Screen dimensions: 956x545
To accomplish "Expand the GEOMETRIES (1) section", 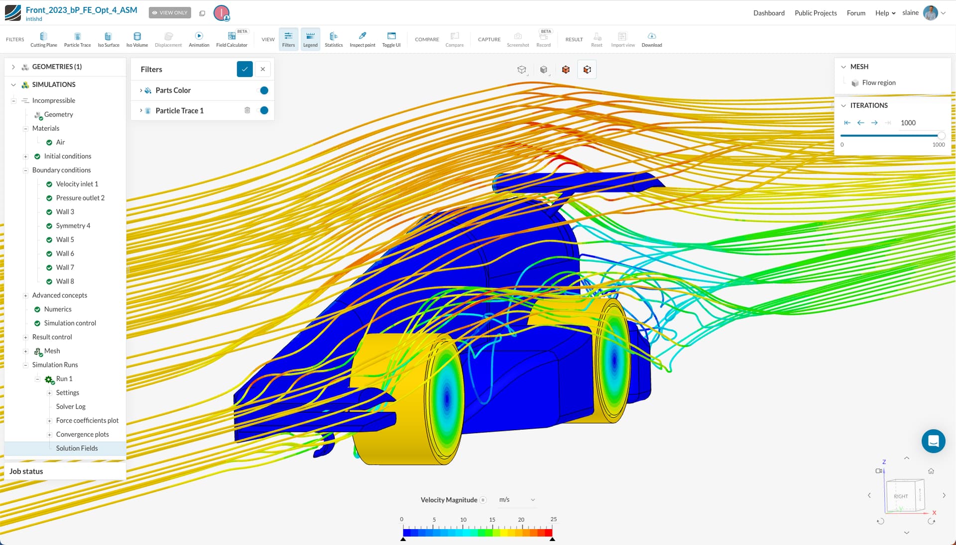I will click(13, 67).
